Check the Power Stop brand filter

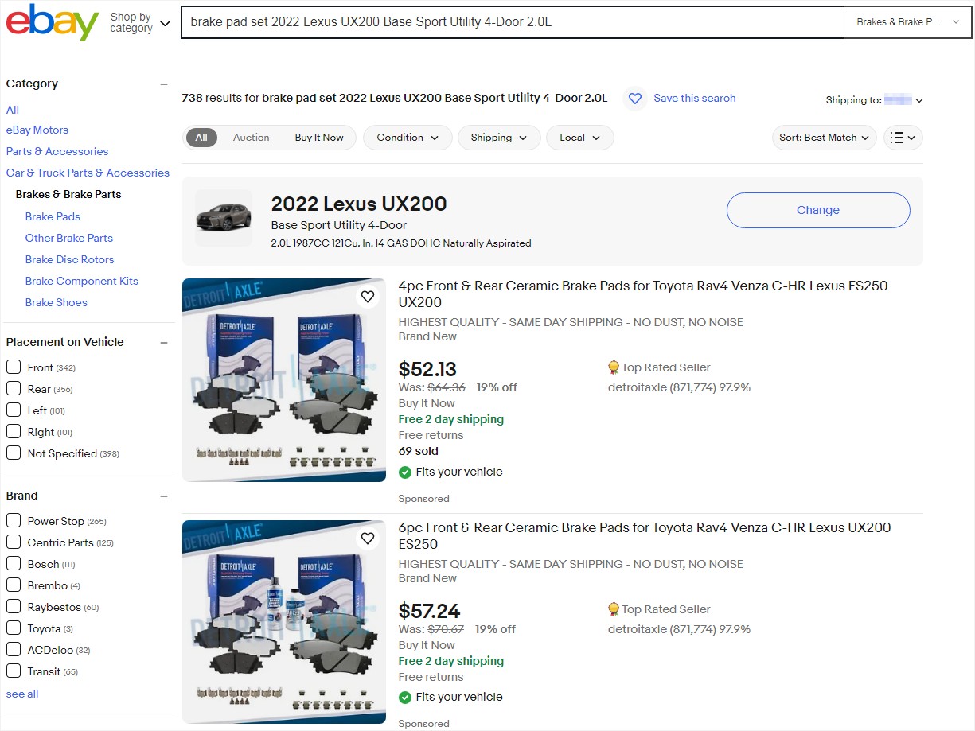pyautogui.click(x=14, y=520)
